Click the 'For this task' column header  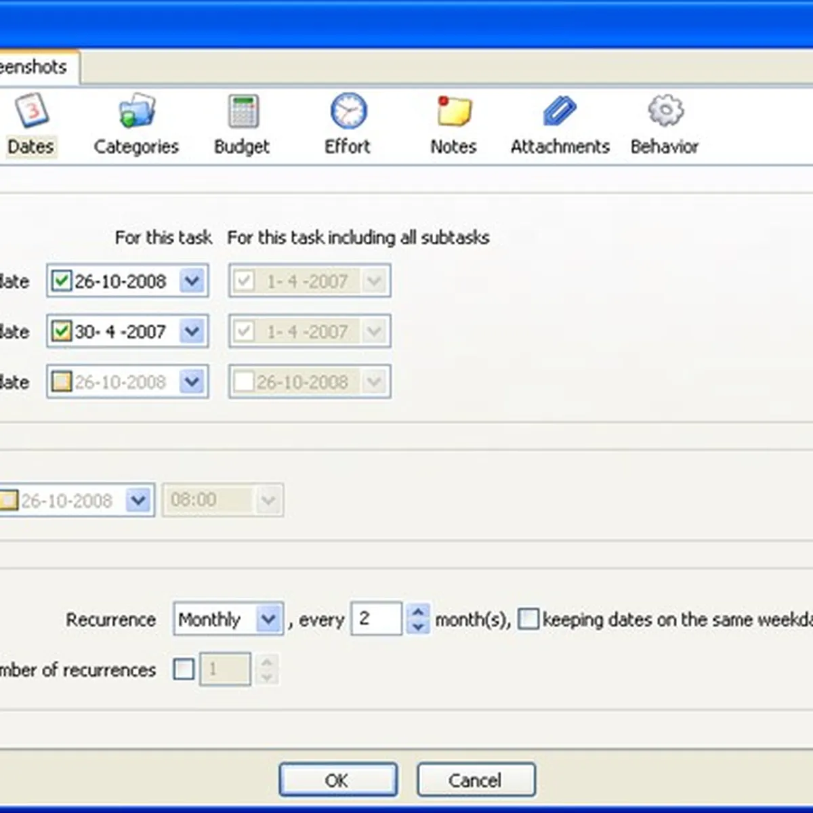coord(163,238)
